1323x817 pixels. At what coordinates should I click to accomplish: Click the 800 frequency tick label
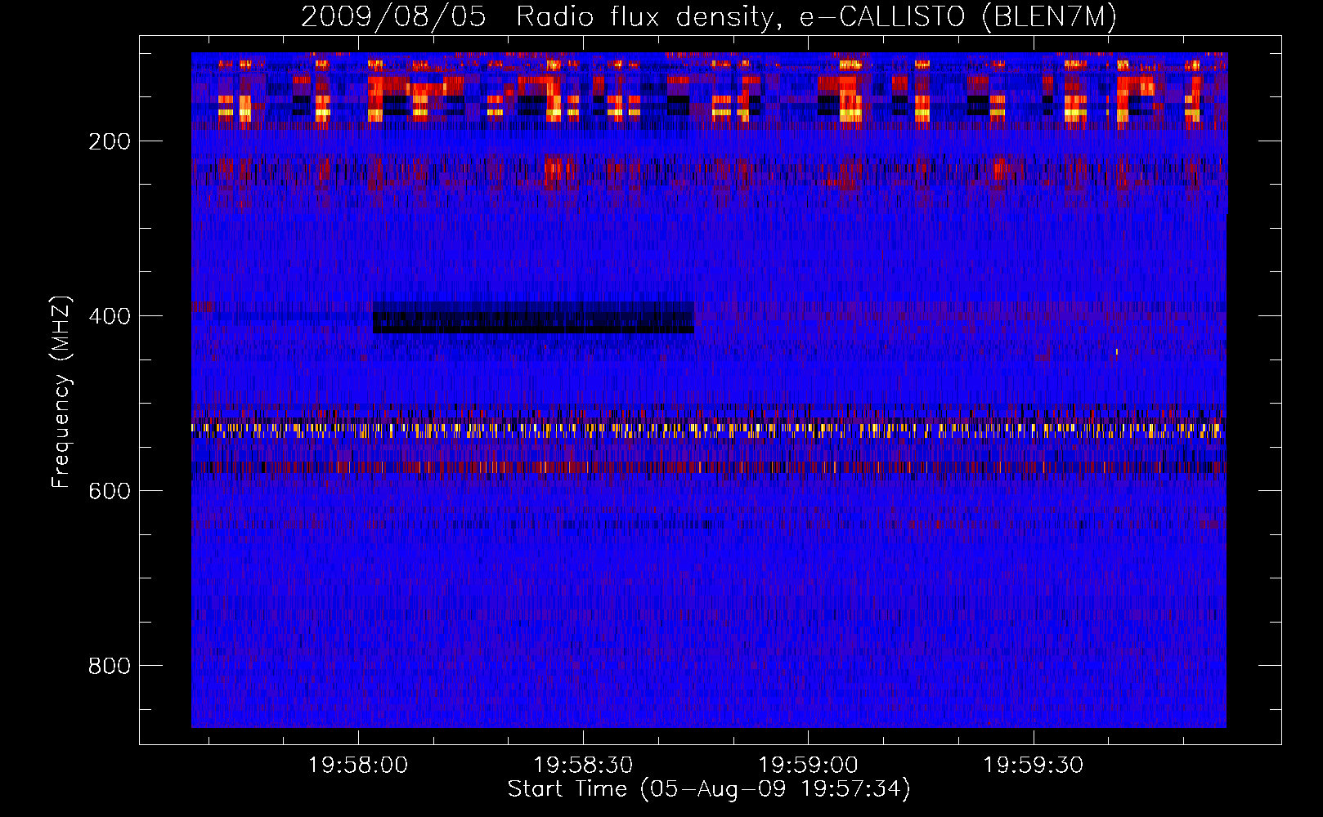click(x=110, y=666)
